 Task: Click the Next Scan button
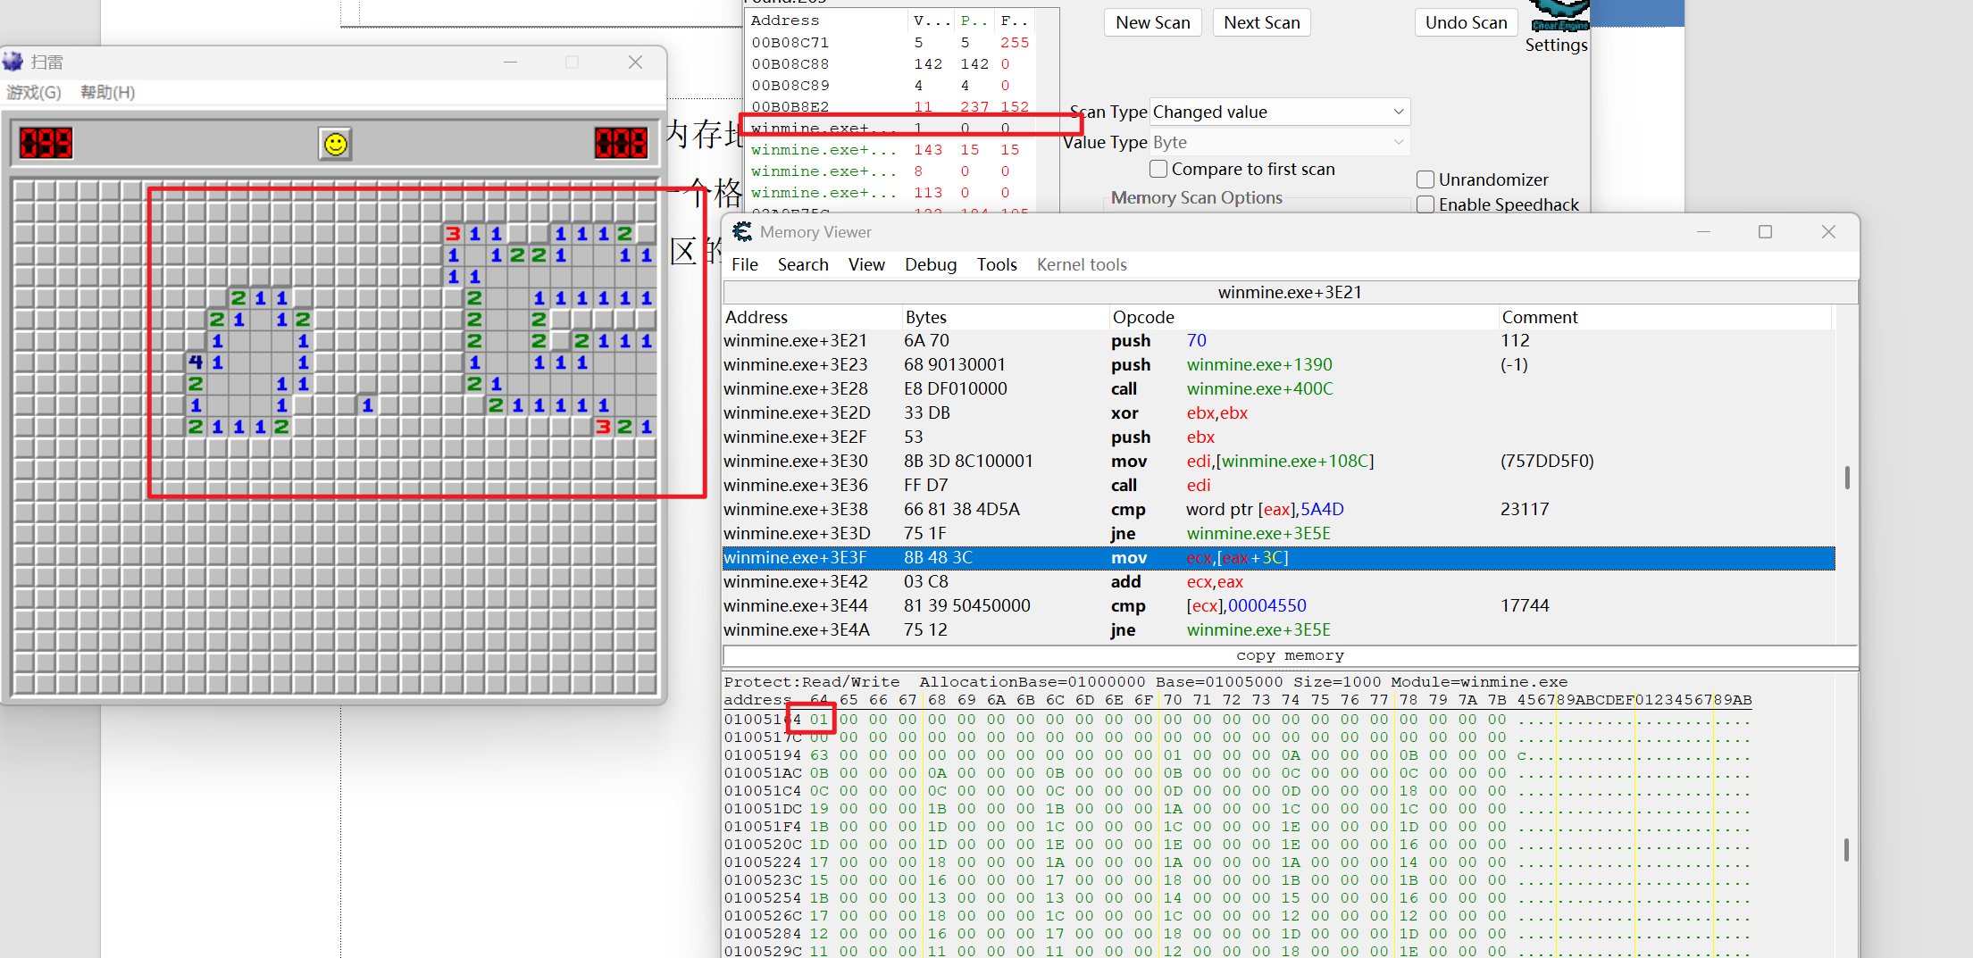pos(1261,22)
